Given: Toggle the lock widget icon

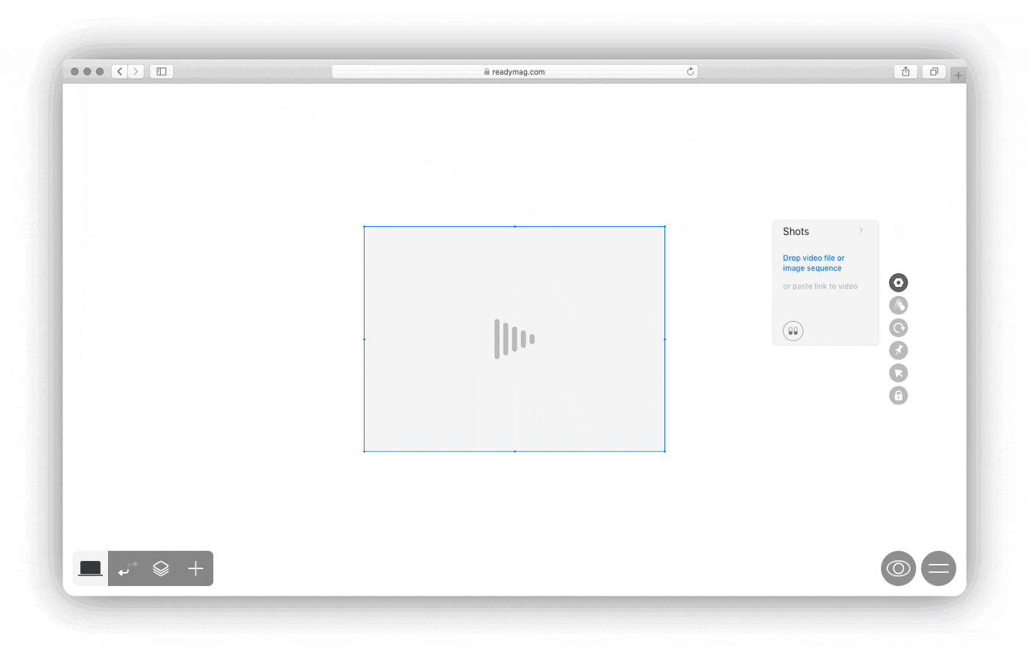Looking at the screenshot, I should 898,396.
